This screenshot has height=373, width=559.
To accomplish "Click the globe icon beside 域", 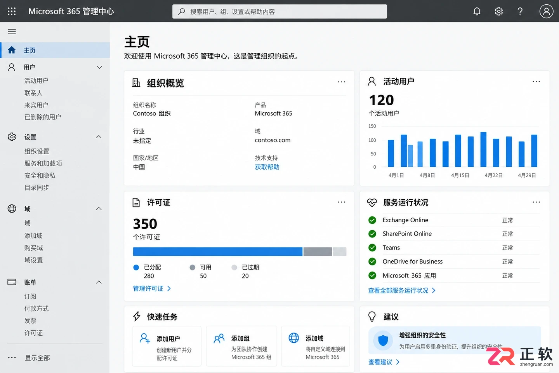I will click(x=12, y=209).
